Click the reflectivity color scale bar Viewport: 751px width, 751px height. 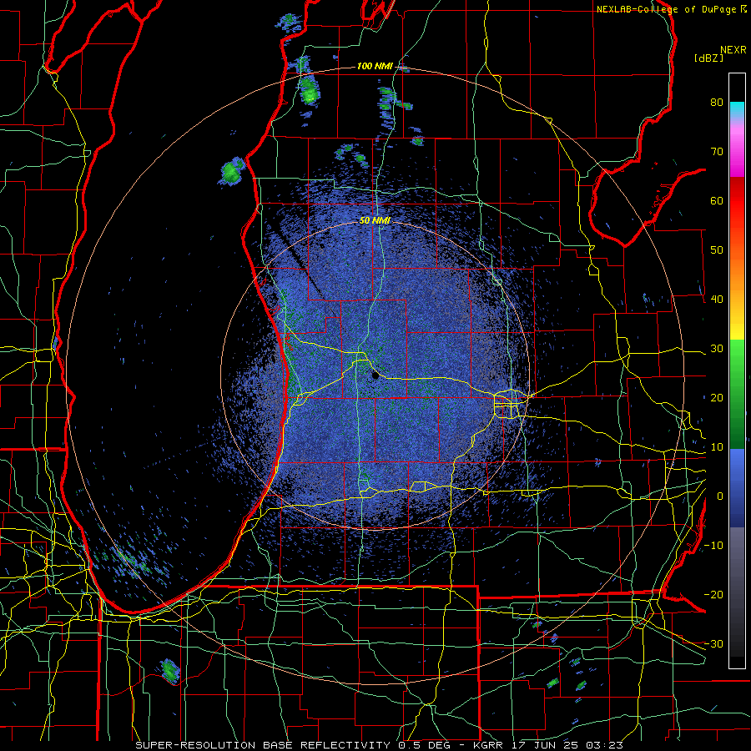[737, 370]
